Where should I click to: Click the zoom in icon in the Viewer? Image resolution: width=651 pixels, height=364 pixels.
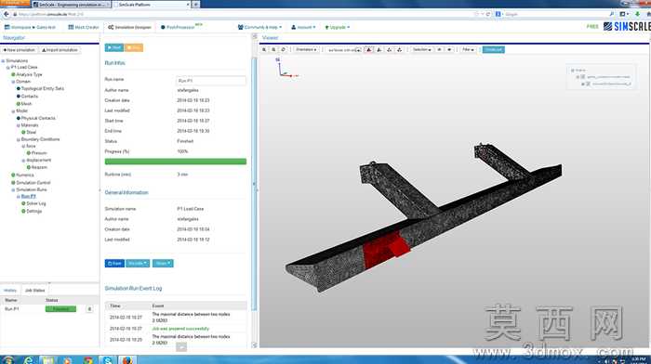click(x=264, y=49)
